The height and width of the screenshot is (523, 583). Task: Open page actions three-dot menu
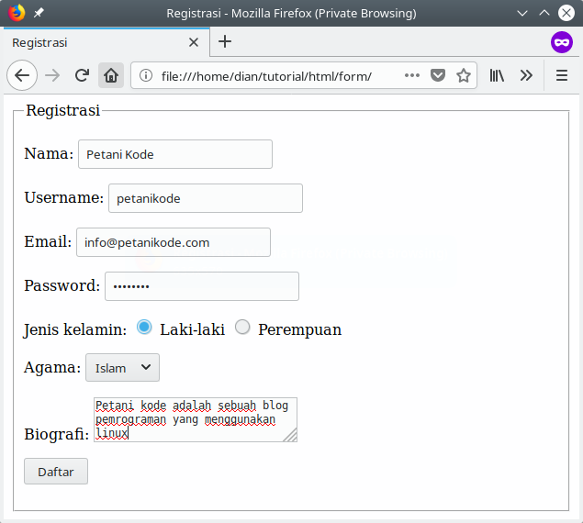[x=412, y=75]
